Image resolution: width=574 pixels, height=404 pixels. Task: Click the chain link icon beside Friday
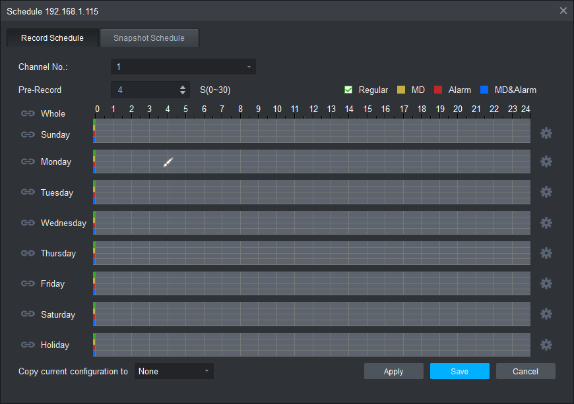(28, 283)
